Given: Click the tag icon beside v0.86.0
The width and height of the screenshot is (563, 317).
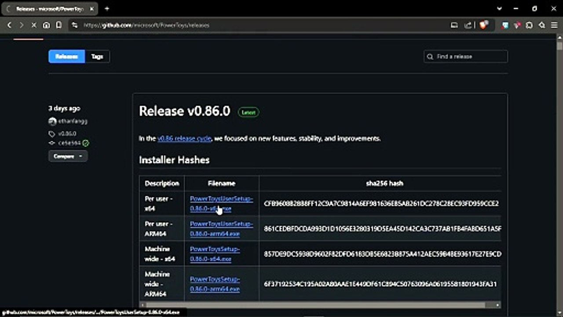Looking at the screenshot, I should [52, 134].
